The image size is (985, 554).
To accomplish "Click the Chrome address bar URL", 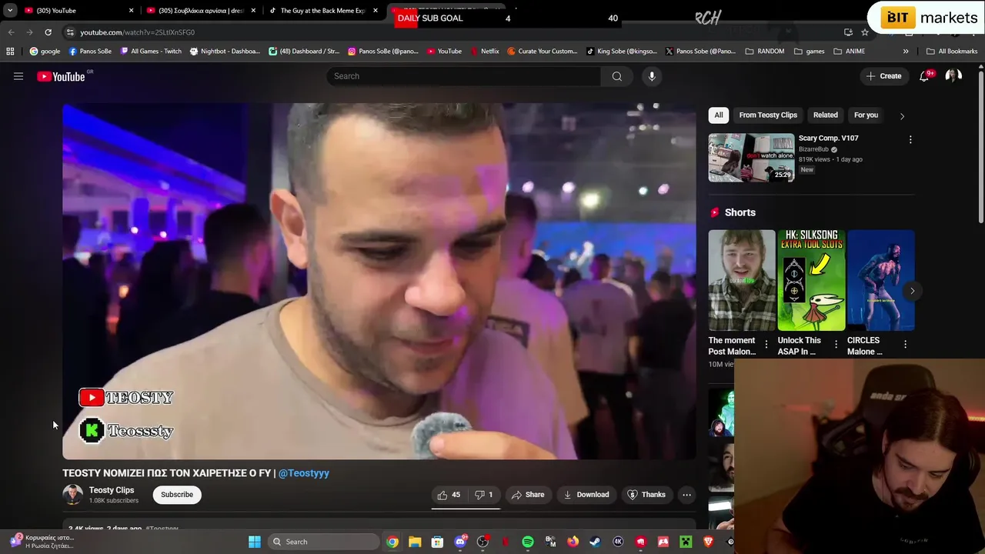I will pos(138,32).
